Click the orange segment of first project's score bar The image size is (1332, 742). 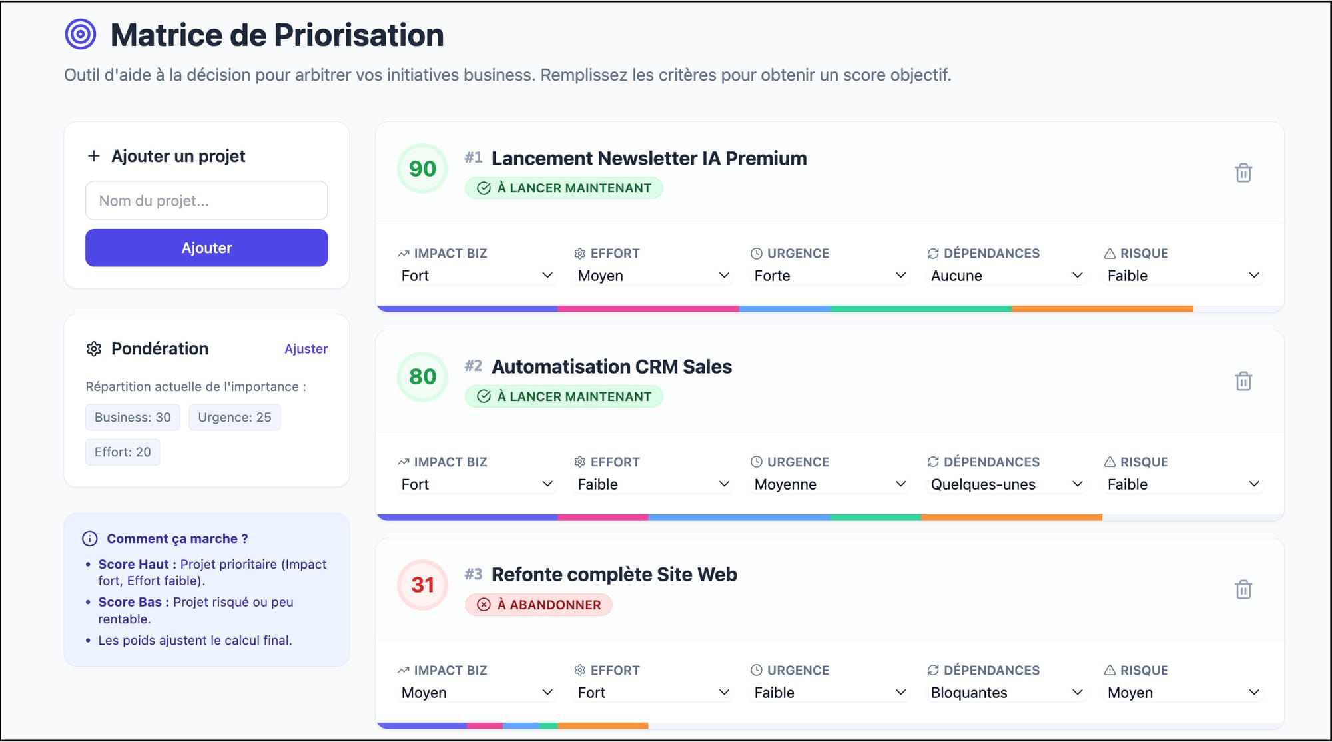[x=1102, y=309]
